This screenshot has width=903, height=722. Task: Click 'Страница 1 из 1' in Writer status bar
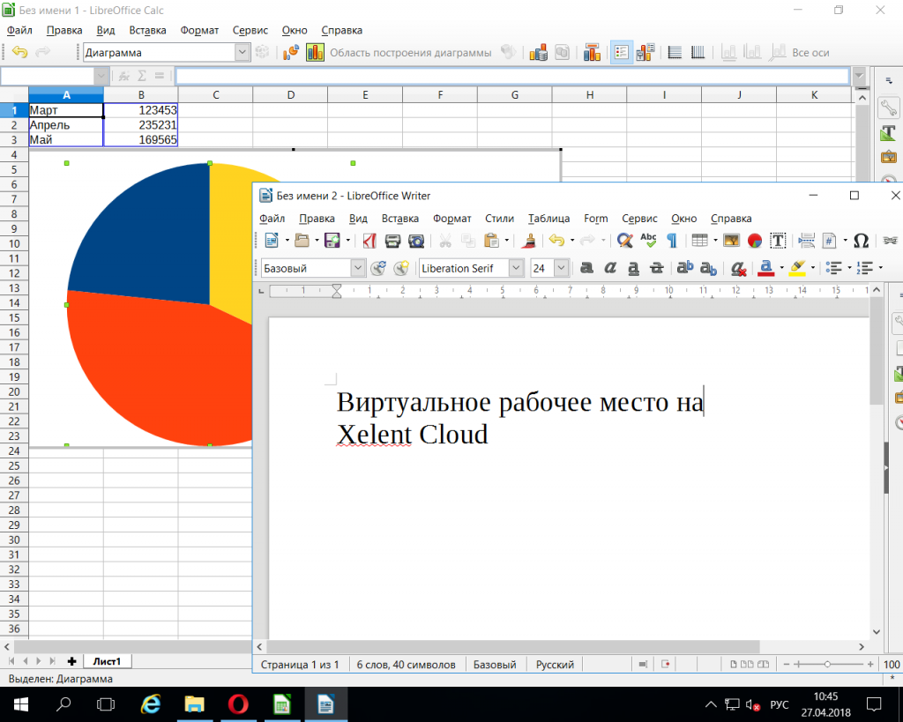coord(300,665)
